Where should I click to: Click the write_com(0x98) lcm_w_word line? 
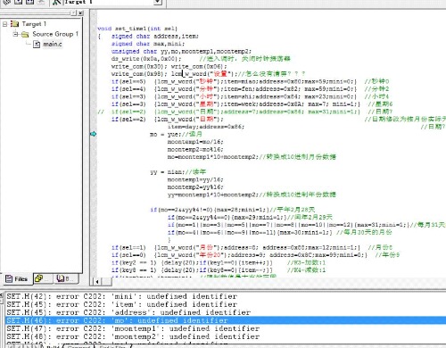click(208, 74)
